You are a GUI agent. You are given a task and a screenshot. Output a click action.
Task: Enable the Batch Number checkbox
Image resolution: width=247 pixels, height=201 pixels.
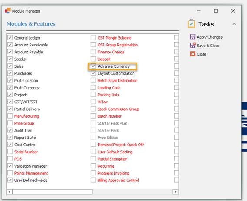point(93,116)
